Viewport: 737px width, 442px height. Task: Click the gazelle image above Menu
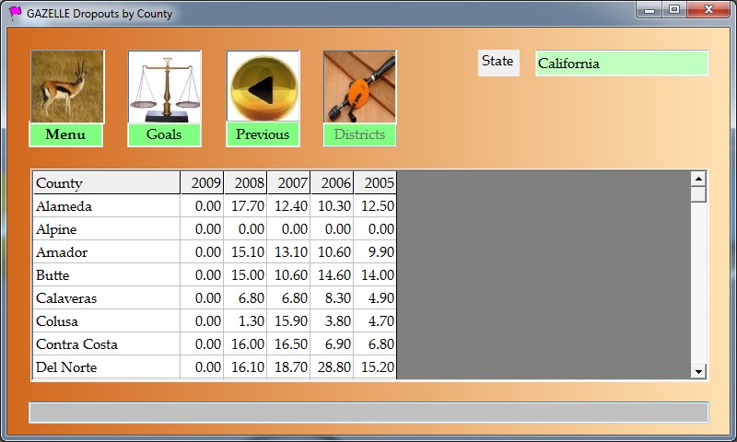coord(67,87)
